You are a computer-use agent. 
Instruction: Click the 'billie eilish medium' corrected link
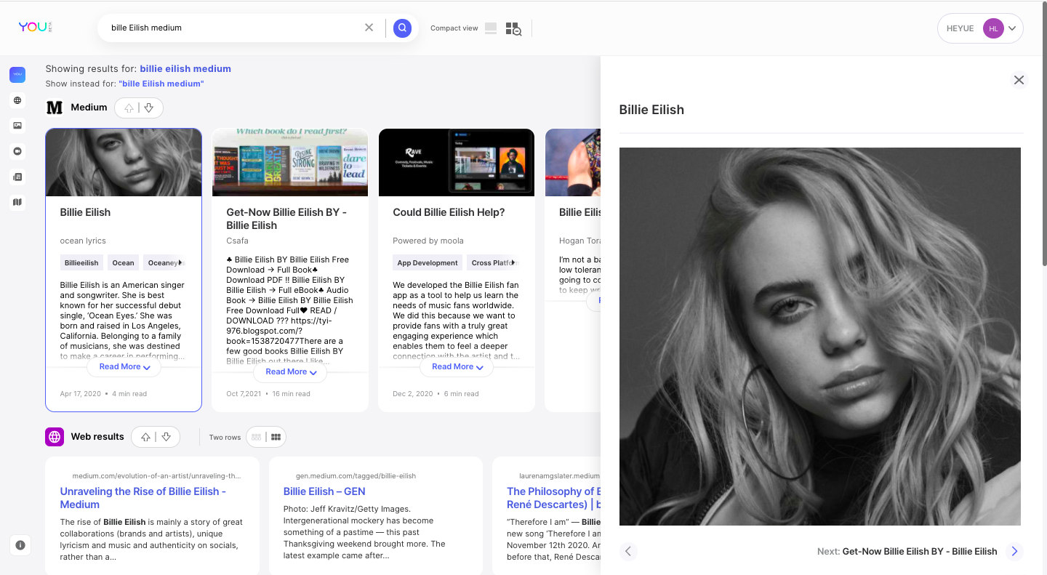pos(185,69)
